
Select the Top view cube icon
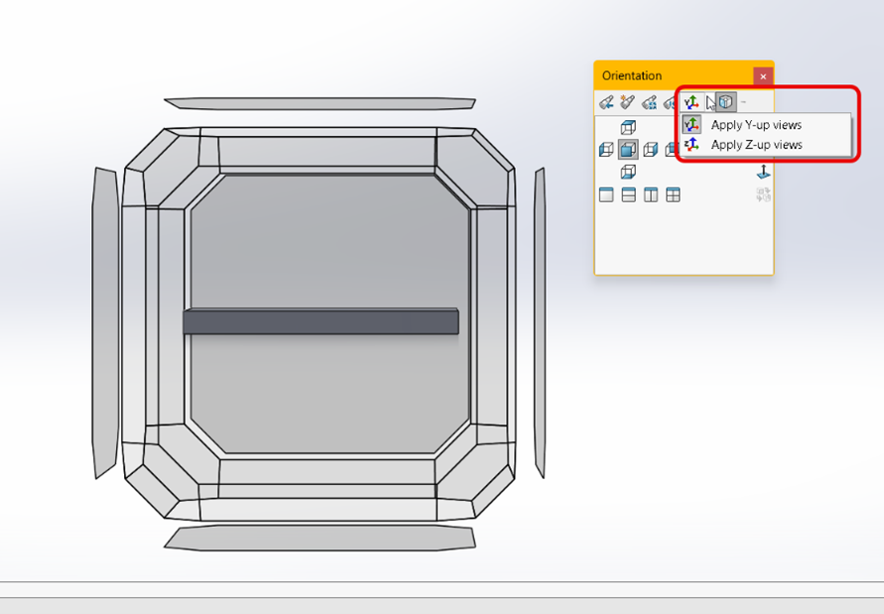[628, 127]
